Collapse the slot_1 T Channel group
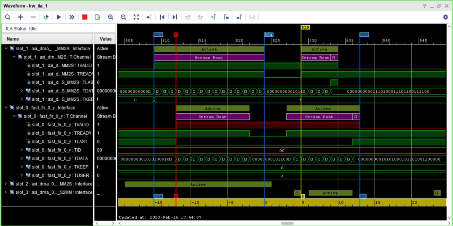Screen dimensions: 453x226 coord(14,57)
